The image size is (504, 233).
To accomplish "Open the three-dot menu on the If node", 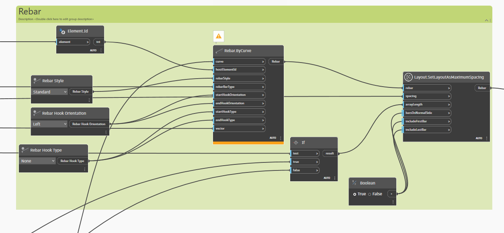I will (335, 178).
